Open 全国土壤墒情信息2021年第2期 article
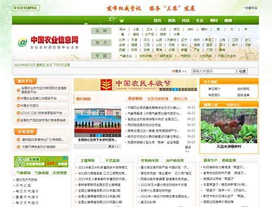This screenshot has width=272, height=207. [99, 191]
